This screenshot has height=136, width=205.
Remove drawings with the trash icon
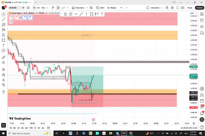click(x=4, y=92)
